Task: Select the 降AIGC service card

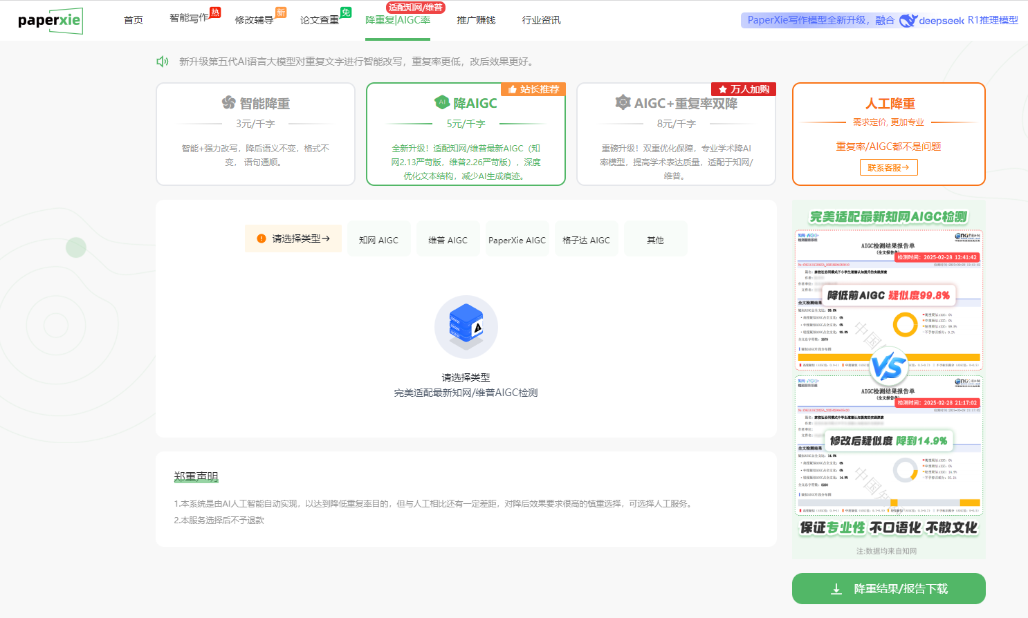Action: tap(466, 134)
